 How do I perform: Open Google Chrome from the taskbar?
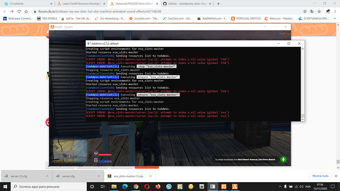pyautogui.click(x=136, y=187)
